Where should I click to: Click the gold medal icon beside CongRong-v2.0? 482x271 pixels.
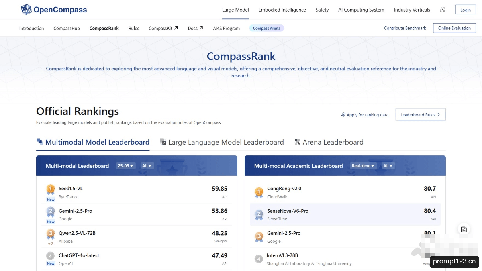pyautogui.click(x=259, y=192)
